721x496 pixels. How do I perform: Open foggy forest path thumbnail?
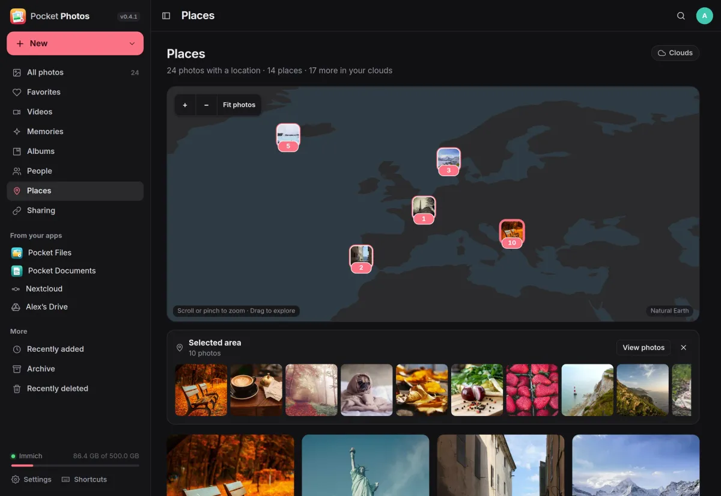pos(312,390)
